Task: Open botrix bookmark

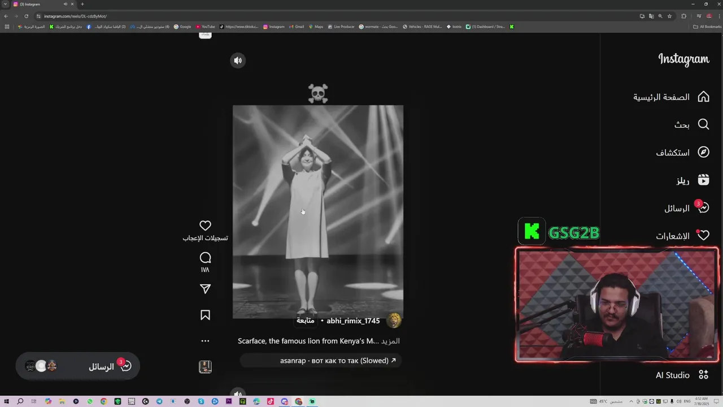Action: (455, 27)
